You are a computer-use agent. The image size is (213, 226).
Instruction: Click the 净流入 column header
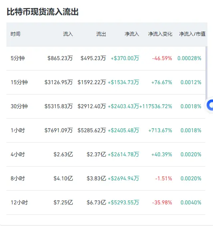[x=132, y=34]
